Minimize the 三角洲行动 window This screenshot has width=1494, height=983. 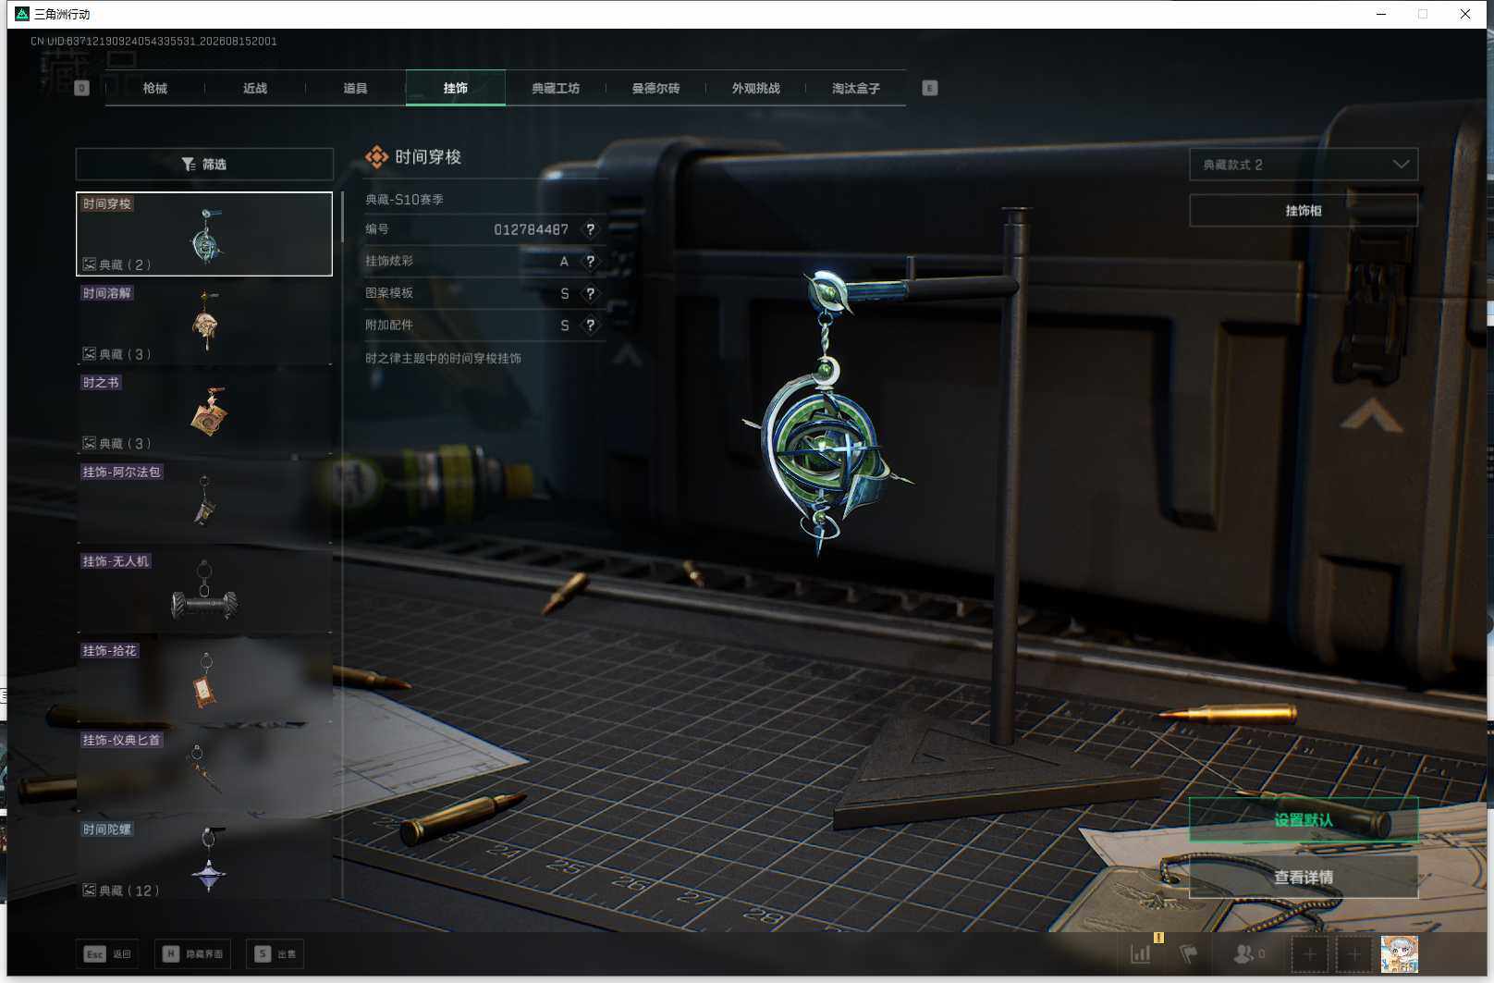point(1381,14)
